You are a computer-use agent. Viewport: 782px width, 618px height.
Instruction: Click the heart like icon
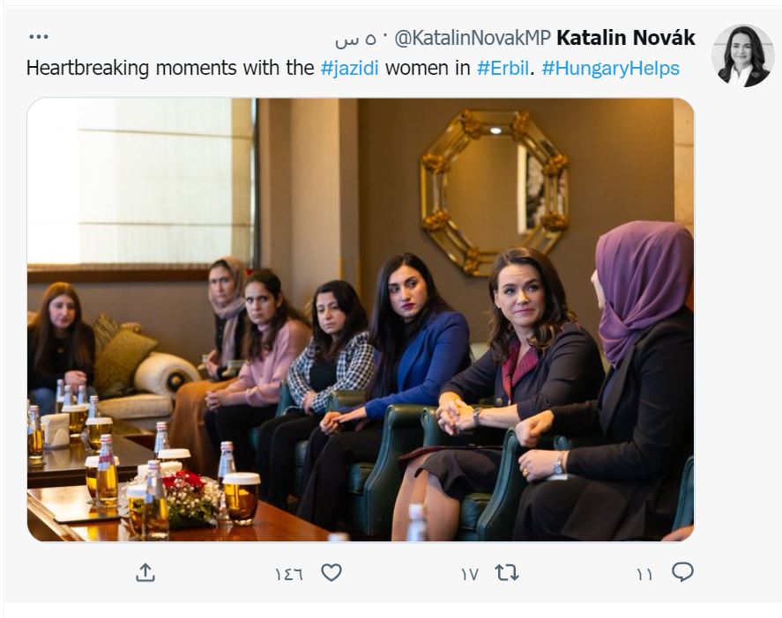331,573
